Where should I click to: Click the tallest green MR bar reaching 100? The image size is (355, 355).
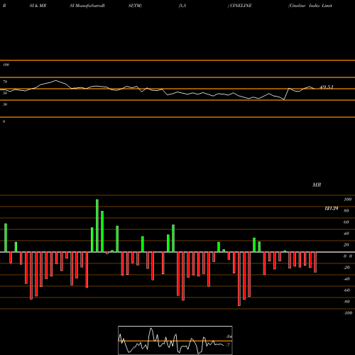(97, 226)
